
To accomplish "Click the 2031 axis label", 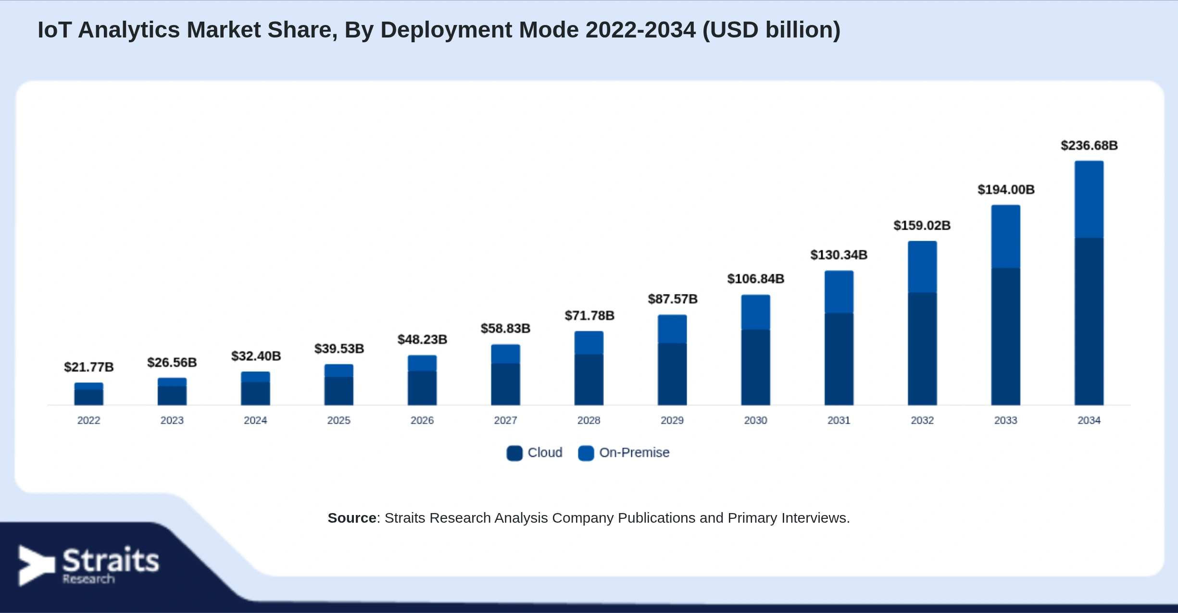I will [839, 421].
